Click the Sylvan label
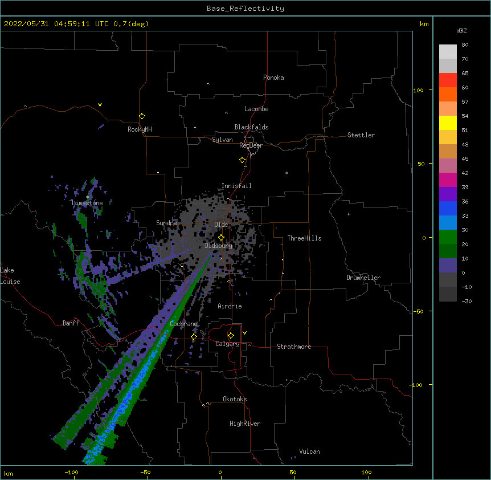Image resolution: width=491 pixels, height=480 pixels. coord(222,140)
